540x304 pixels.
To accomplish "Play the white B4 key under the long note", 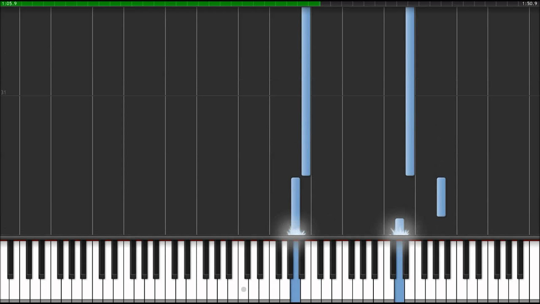I will 306,291.
